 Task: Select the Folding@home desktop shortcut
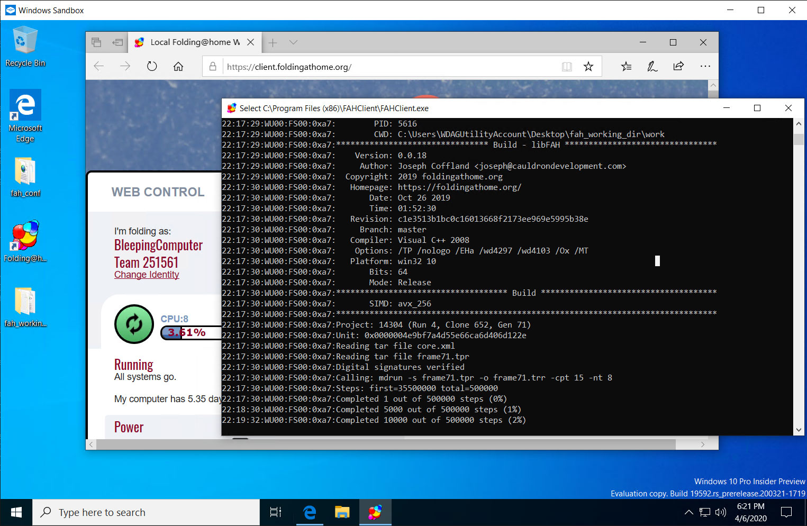coord(25,241)
